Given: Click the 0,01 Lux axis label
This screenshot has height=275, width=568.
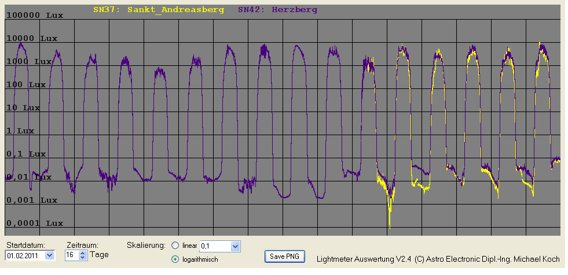Looking at the screenshot, I should pyautogui.click(x=29, y=177).
